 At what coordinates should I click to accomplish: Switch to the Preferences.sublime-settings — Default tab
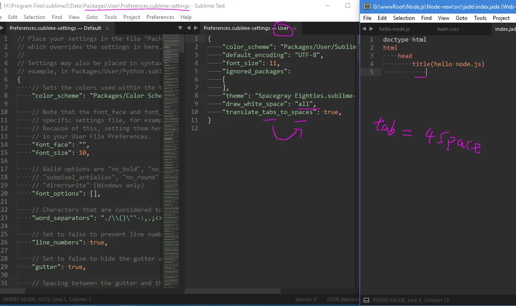(55, 28)
